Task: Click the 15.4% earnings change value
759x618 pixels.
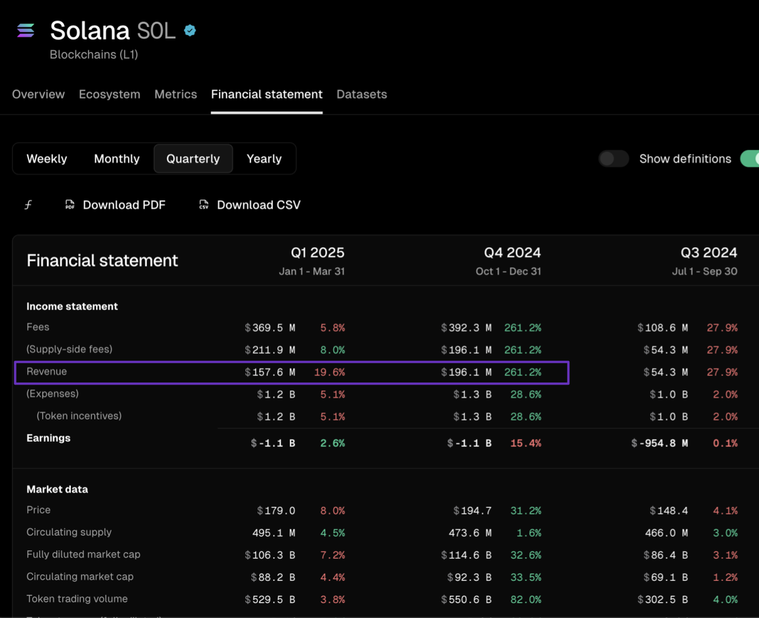Action: [526, 443]
